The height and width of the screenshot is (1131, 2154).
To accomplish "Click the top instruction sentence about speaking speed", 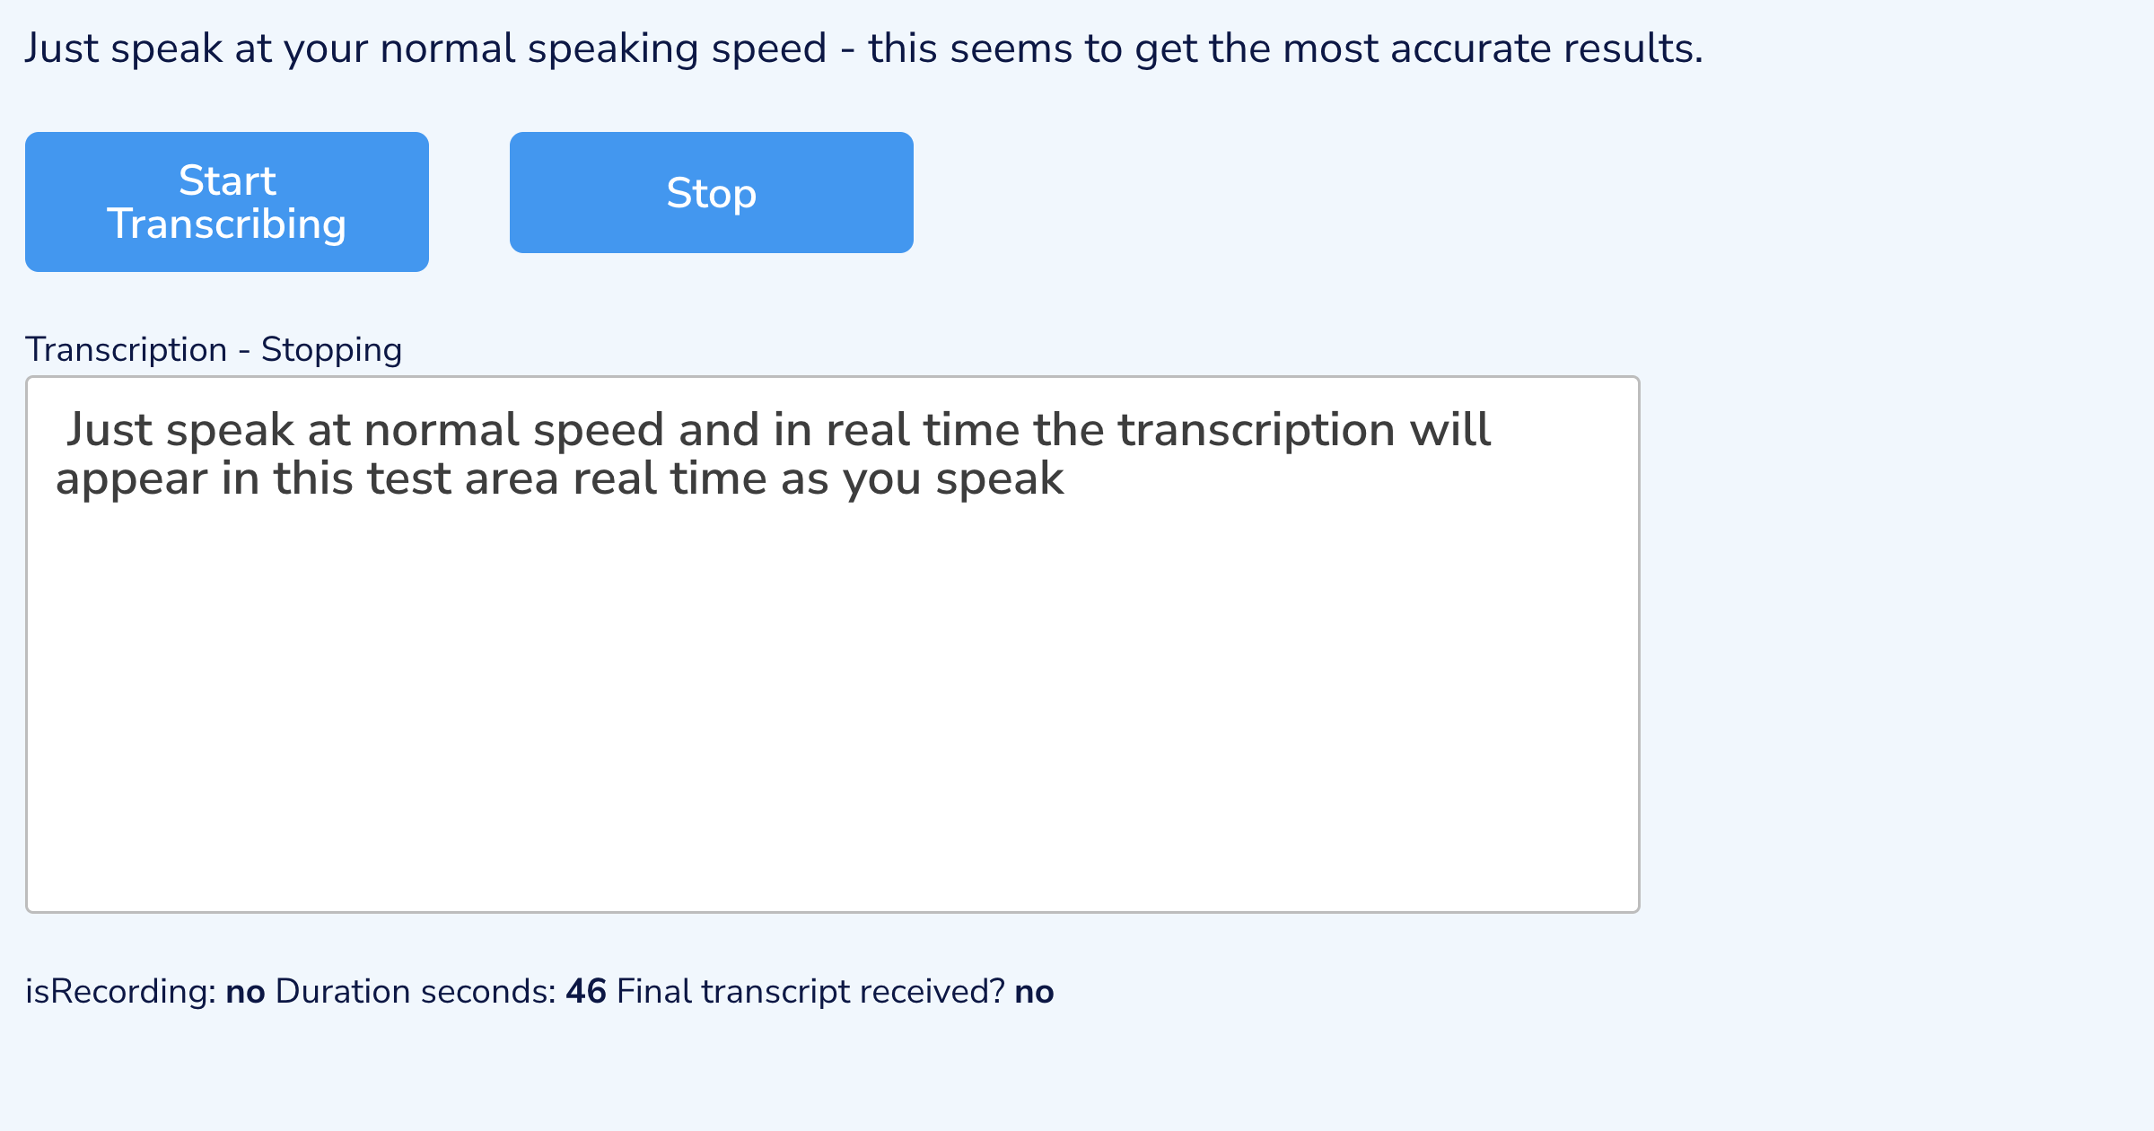I will click(862, 48).
